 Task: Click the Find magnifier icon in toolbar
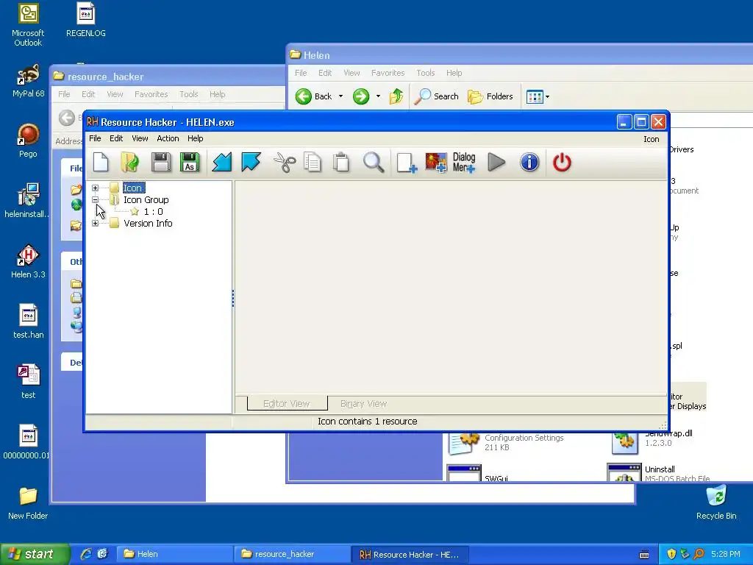click(x=373, y=162)
